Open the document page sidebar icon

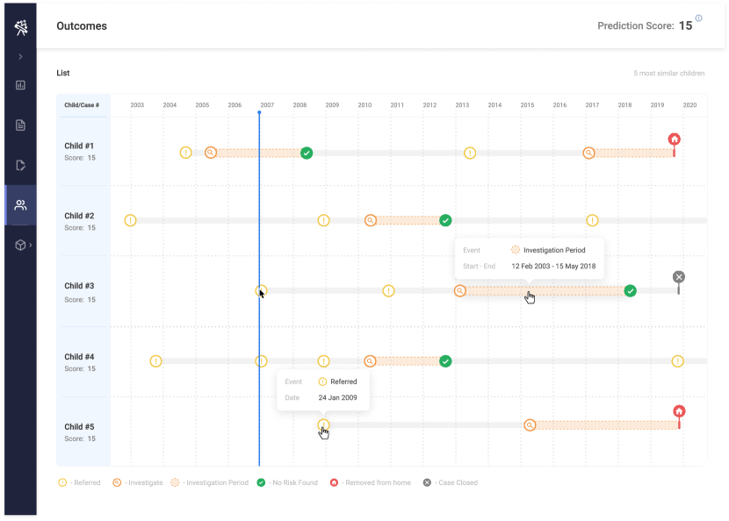coord(20,125)
